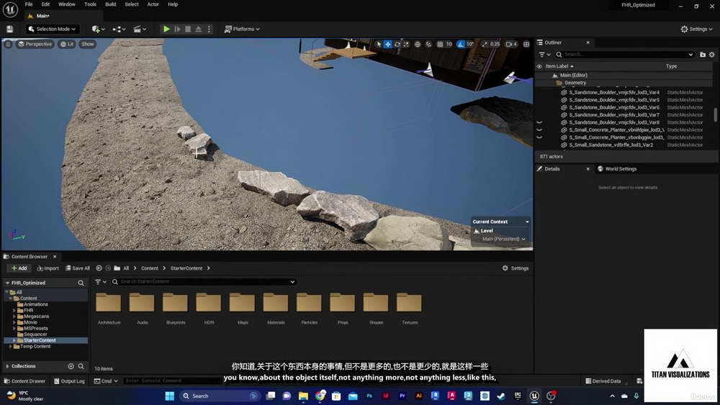Activate the Rotate gizmo tool
720x405 pixels.
pos(397,44)
